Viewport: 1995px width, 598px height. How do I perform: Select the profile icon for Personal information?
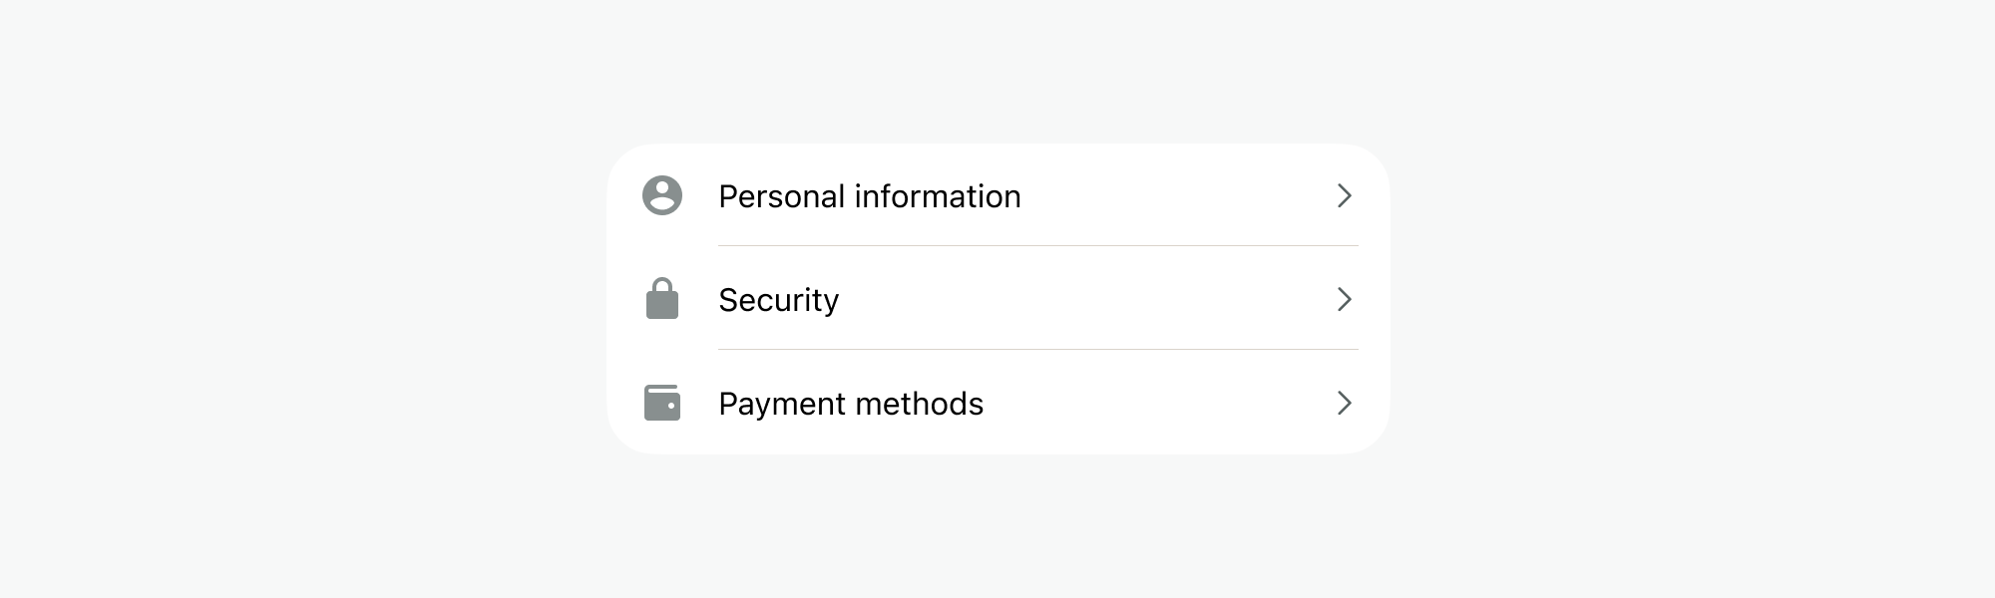(x=662, y=195)
